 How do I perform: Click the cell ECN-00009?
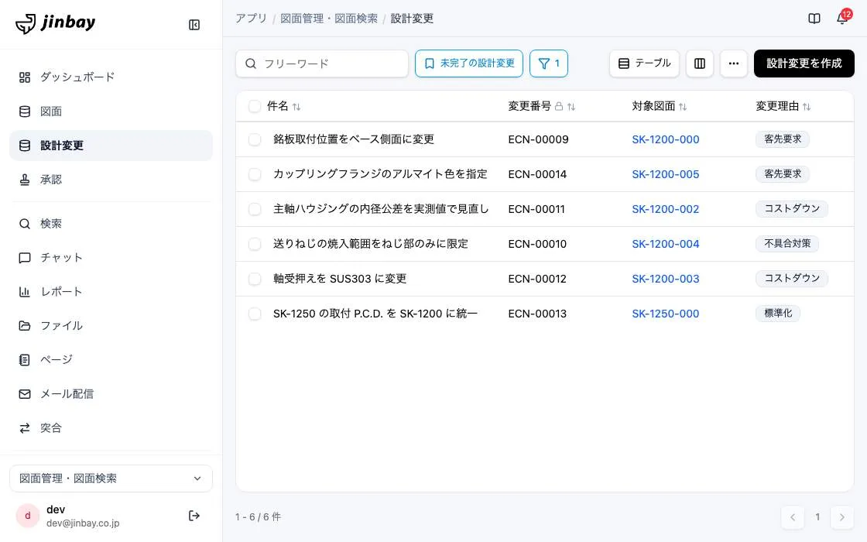538,139
